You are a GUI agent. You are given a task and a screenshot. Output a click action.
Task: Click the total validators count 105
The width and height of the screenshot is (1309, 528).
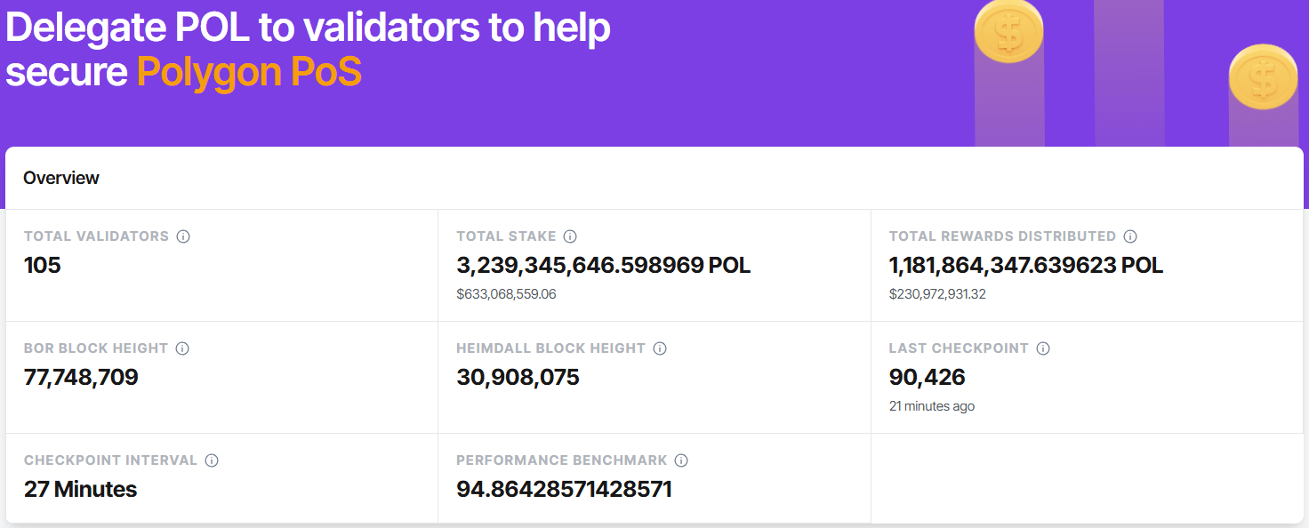43,265
